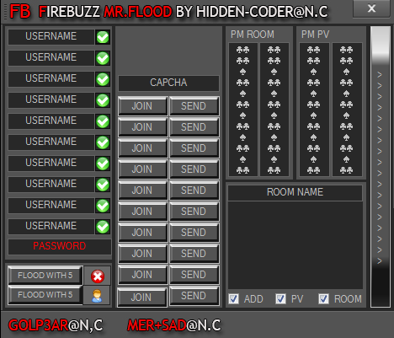This screenshot has width=394, height=338.
Task: Uncheck the ADD checkbox
Action: click(233, 298)
